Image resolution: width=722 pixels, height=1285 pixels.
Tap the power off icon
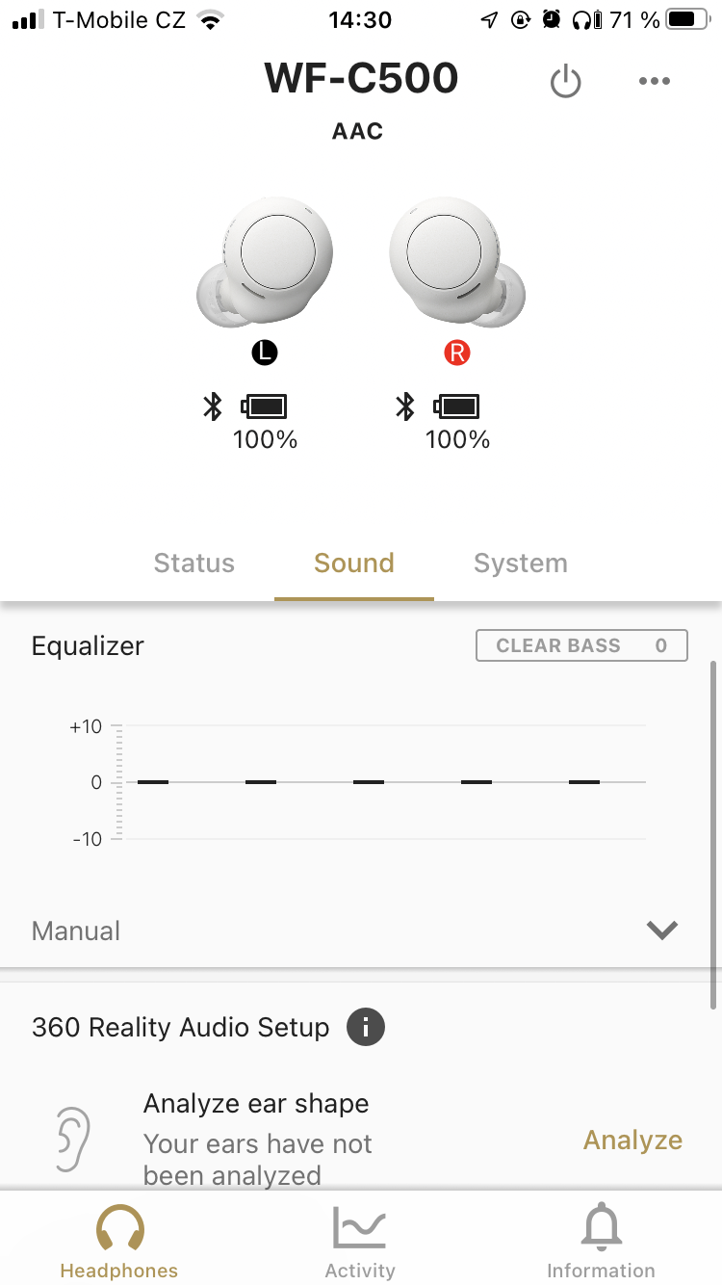pos(565,82)
